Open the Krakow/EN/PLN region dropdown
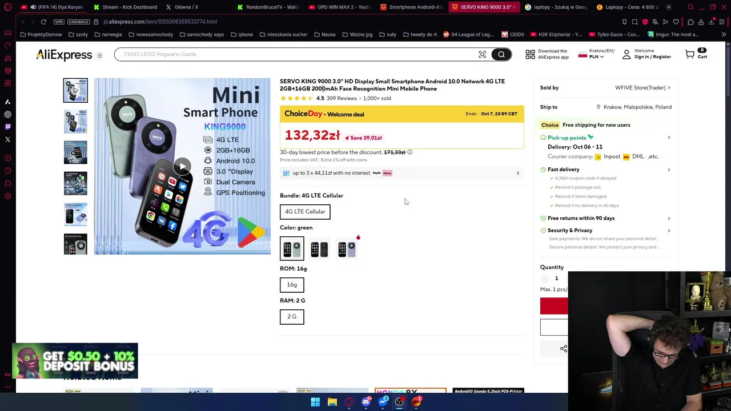Screen dimensions: 731x411 (596, 54)
